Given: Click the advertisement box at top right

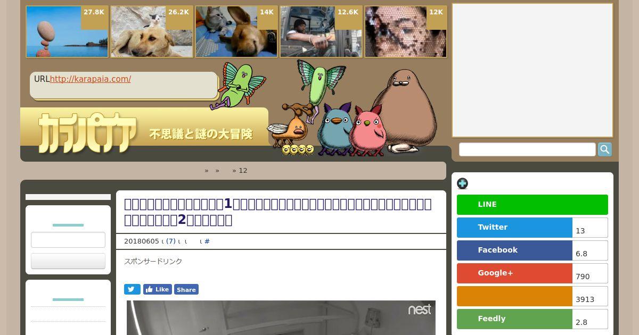Looking at the screenshot, I should (532, 70).
